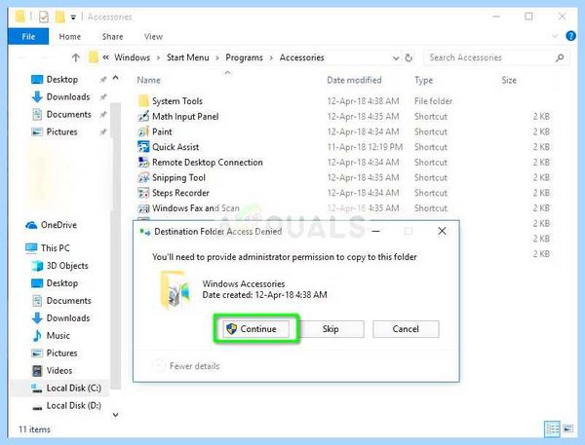
Task: Open the Share ribbon tab
Action: [x=112, y=37]
